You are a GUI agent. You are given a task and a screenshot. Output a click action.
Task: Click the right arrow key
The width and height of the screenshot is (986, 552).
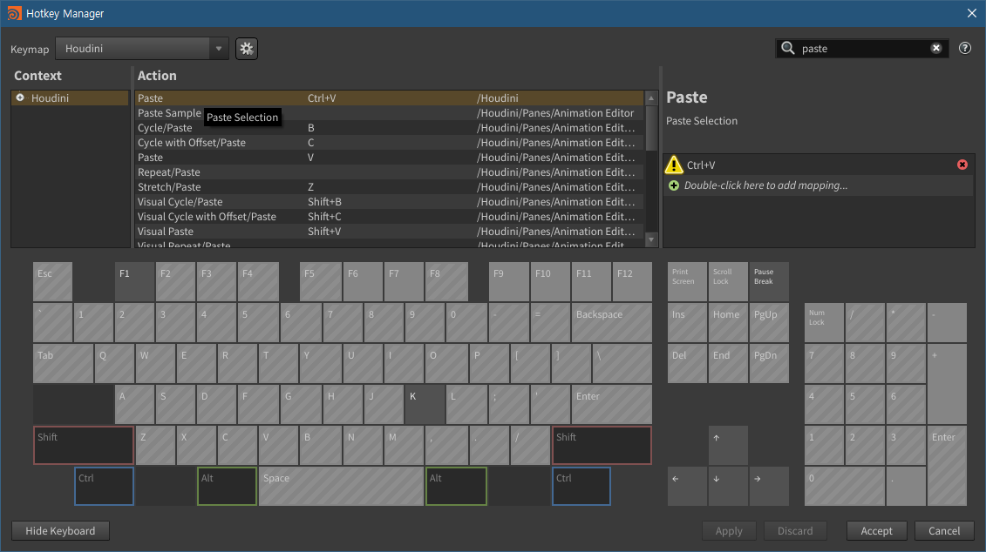[769, 486]
